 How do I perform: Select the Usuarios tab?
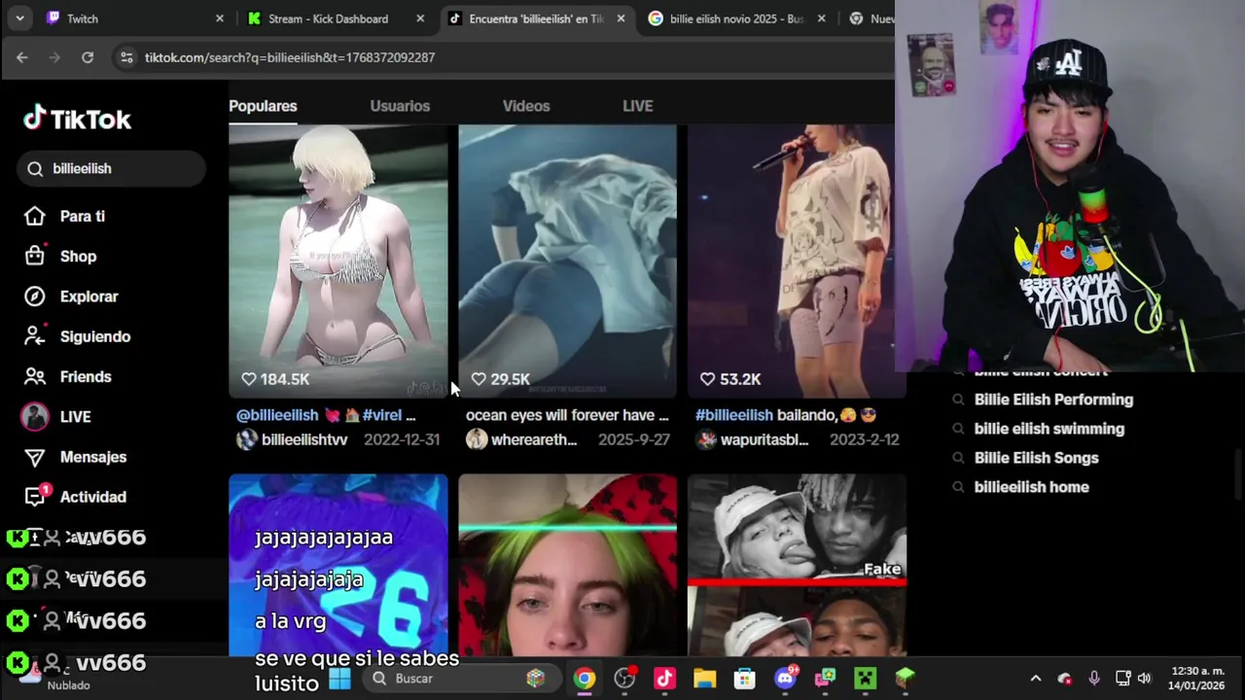coord(400,106)
